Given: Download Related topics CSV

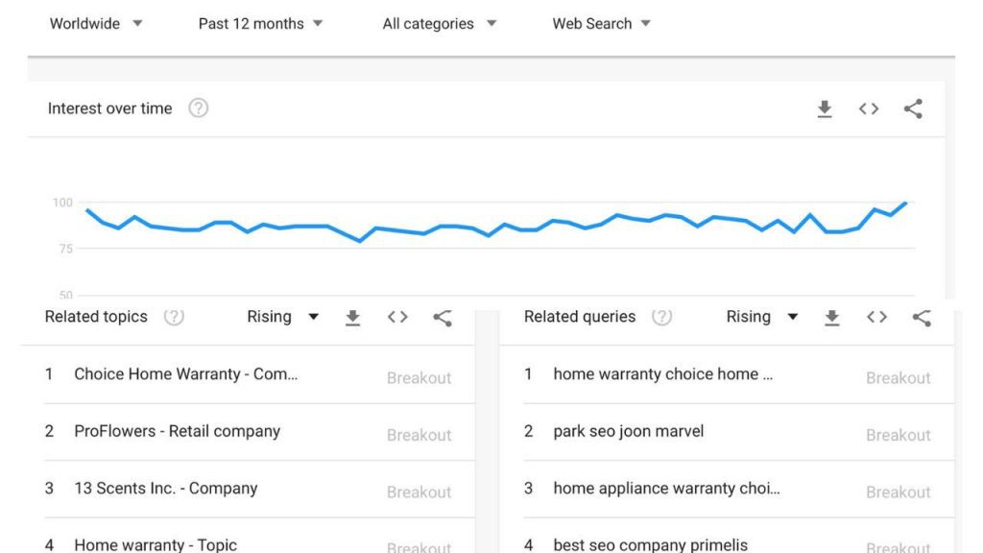Looking at the screenshot, I should [x=353, y=318].
